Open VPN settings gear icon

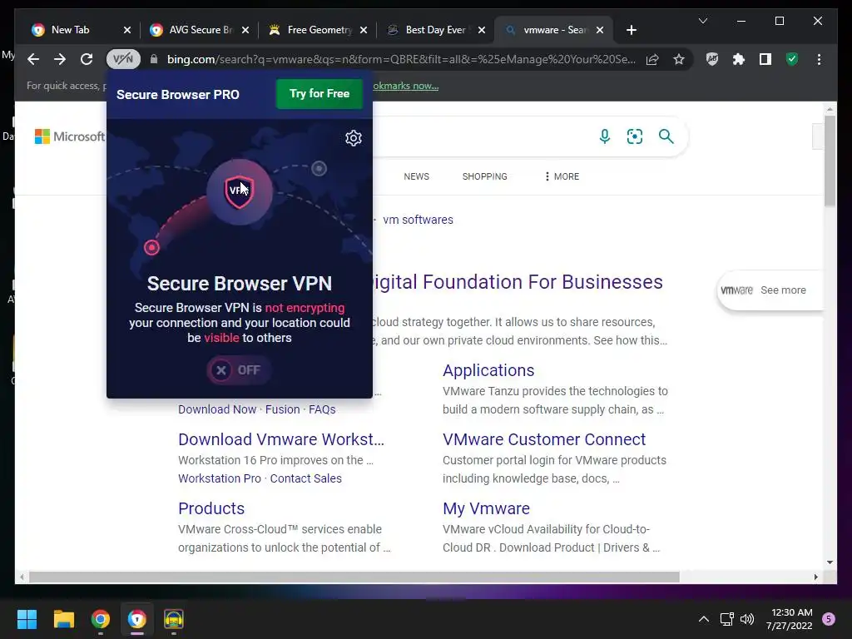353,138
